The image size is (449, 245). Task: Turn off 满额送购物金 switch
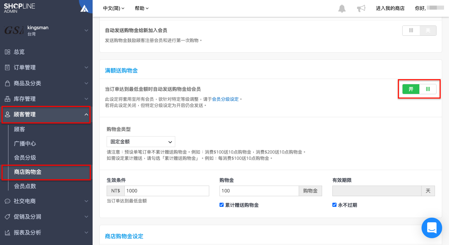[419, 89]
